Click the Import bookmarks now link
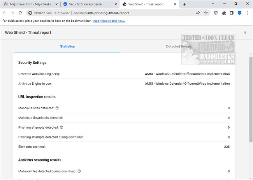 pos(109,21)
